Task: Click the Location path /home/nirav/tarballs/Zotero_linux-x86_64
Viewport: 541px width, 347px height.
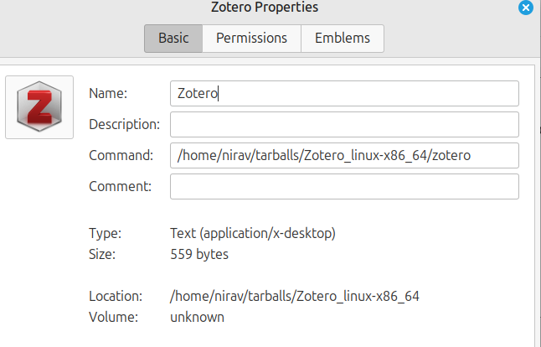Action: (295, 296)
